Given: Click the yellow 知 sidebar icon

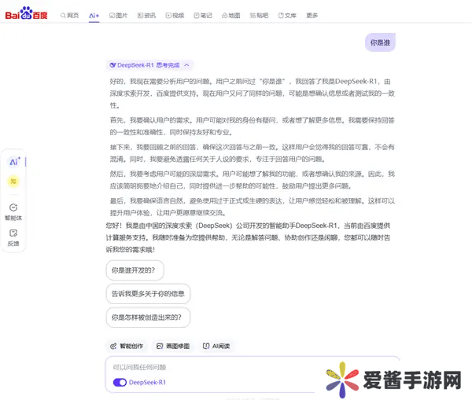Looking at the screenshot, I should (13, 182).
